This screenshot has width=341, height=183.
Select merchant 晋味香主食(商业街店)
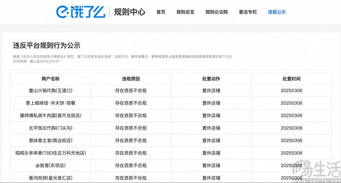pyautogui.click(x=51, y=140)
